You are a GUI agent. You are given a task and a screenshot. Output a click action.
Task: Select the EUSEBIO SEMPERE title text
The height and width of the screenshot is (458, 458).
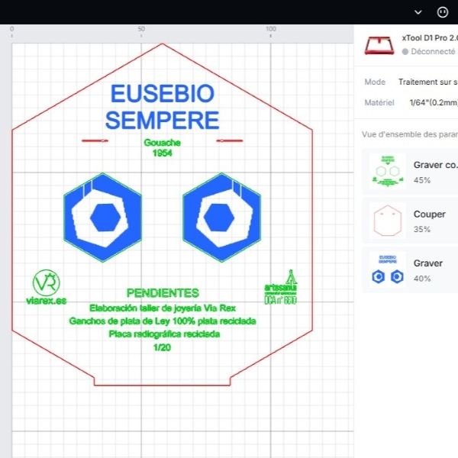pyautogui.click(x=162, y=107)
